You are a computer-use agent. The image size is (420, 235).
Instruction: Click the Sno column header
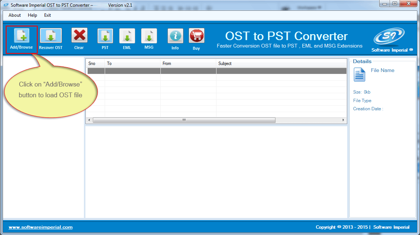point(96,63)
